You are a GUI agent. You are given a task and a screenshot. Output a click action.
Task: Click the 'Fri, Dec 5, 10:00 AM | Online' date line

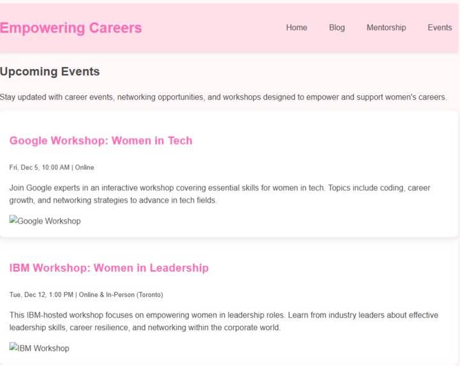tap(52, 167)
